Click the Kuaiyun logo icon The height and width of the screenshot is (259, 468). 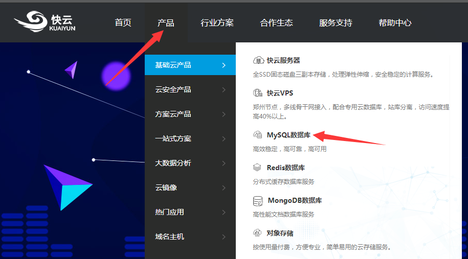(x=30, y=22)
